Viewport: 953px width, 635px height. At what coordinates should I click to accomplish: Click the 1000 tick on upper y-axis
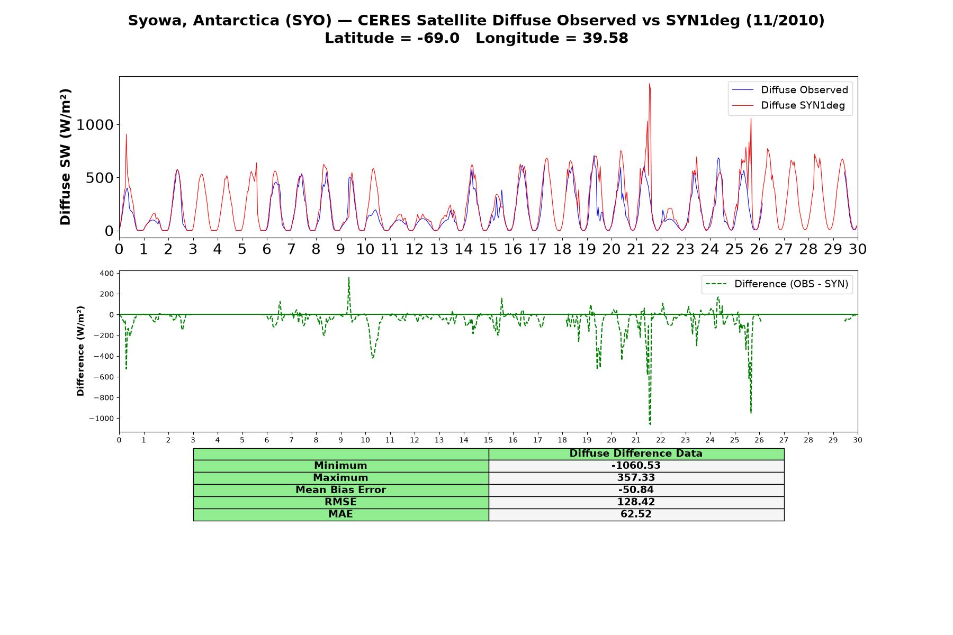95,125
